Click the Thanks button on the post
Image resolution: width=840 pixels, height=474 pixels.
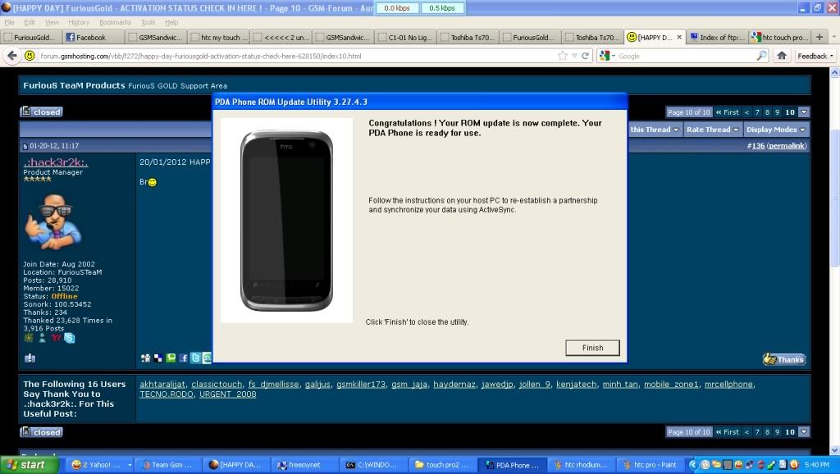[784, 359]
